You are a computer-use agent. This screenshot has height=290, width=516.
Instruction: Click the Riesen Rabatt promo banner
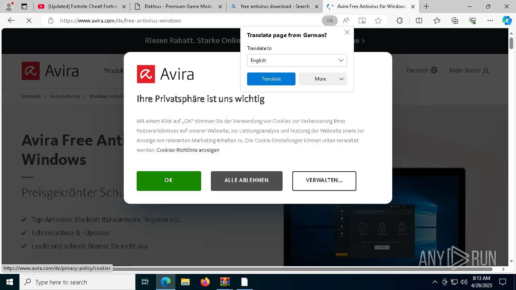pyautogui.click(x=255, y=41)
